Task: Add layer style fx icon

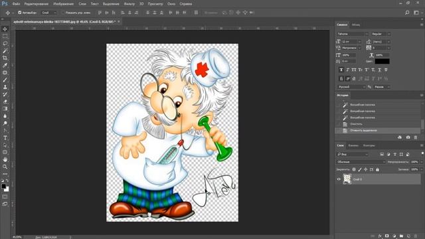Action: point(380,236)
